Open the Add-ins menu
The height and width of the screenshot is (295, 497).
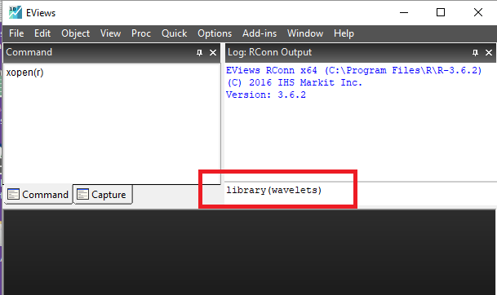click(260, 33)
